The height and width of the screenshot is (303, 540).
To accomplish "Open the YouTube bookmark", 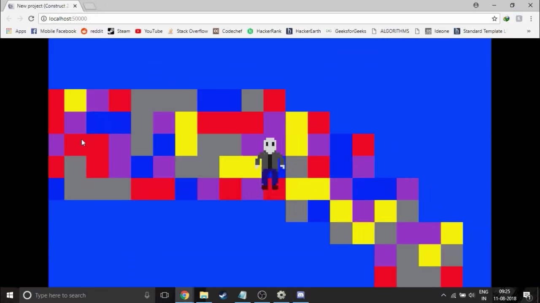I will click(149, 31).
